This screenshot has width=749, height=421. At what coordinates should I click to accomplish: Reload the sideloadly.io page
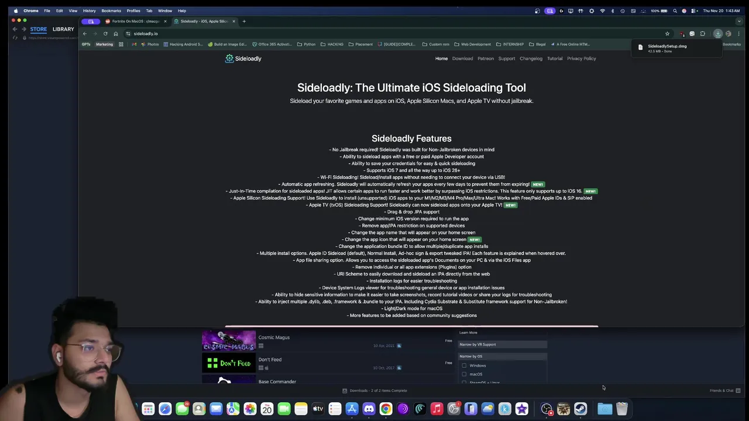(105, 33)
